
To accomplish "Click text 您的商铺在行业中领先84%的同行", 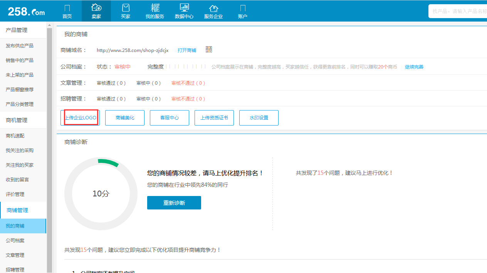I will pyautogui.click(x=188, y=185).
